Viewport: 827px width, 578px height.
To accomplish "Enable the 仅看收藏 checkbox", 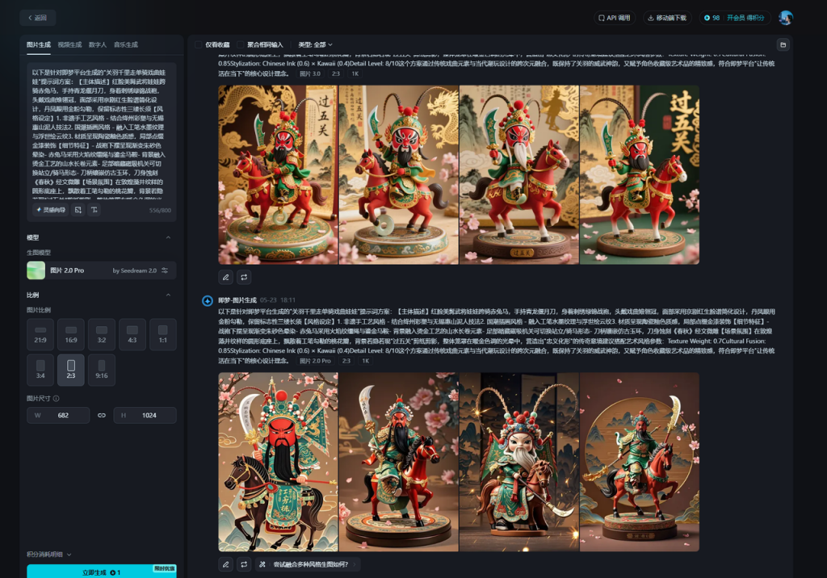I will point(199,45).
